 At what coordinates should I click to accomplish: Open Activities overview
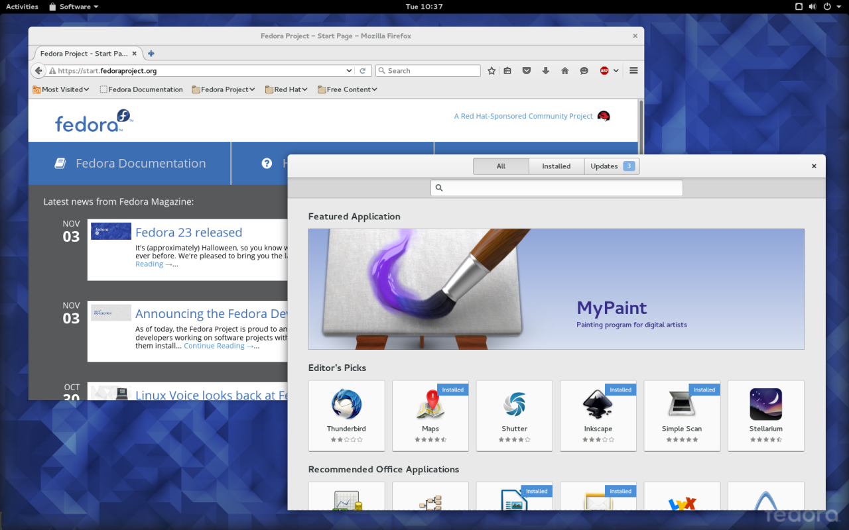[22, 7]
